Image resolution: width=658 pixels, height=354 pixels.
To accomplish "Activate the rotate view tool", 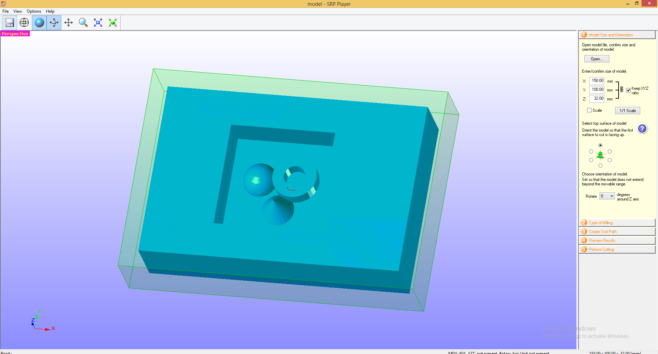I will (x=54, y=23).
